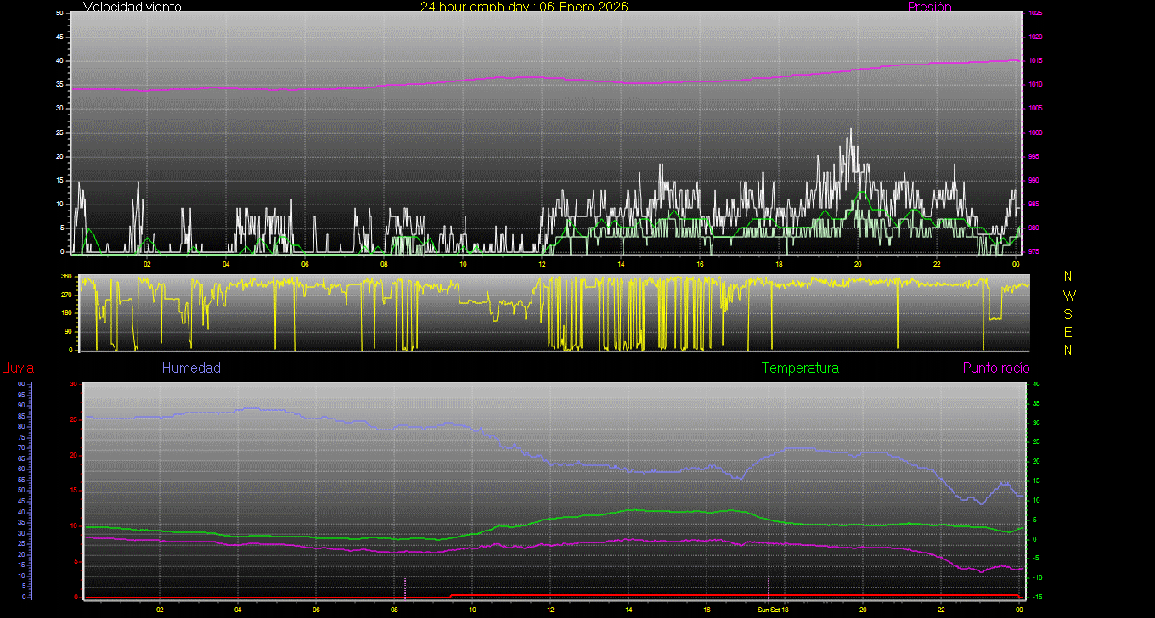Select the "Punto rocío" dew point label
Image resolution: width=1155 pixels, height=618 pixels.
(x=995, y=368)
